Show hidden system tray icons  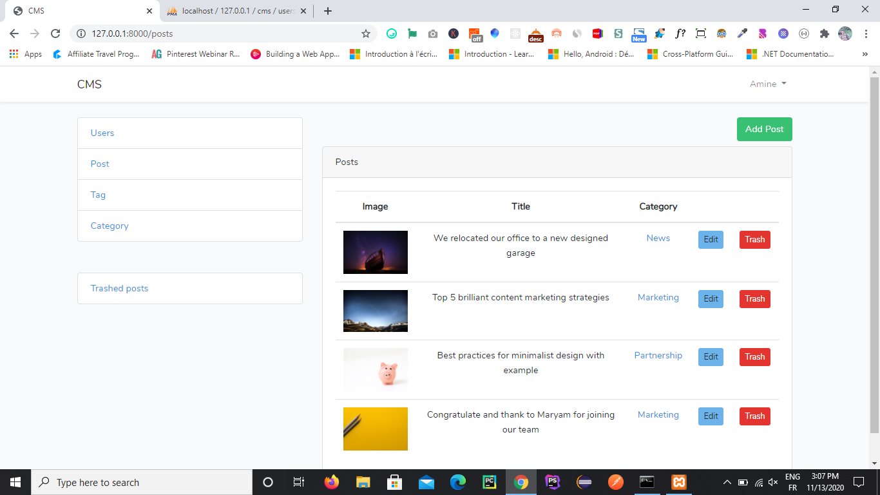[727, 482]
